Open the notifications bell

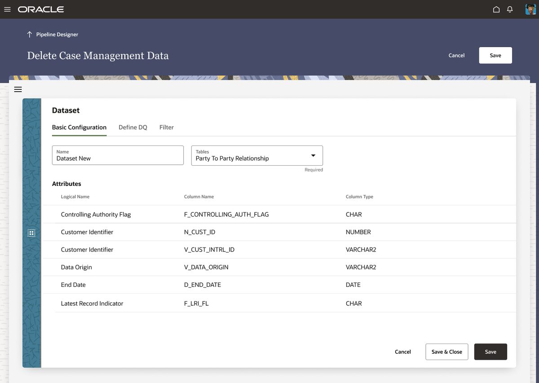[510, 9]
